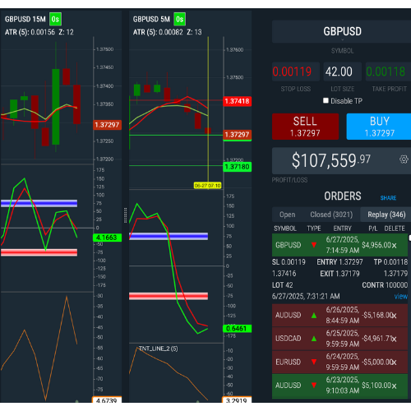
Task: Click the Stop Loss field 0.00119
Action: click(x=296, y=72)
